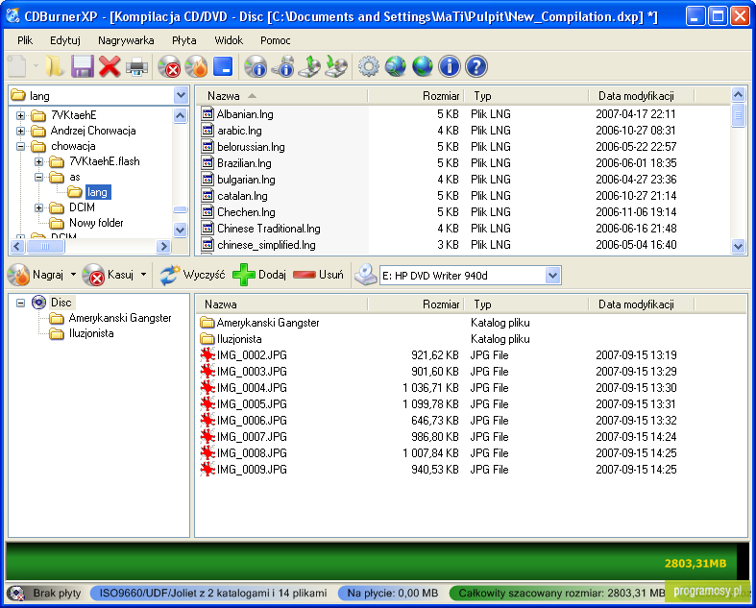The image size is (756, 608).
Task: Click the IMG_0002.JPG file icon
Action: tap(207, 355)
